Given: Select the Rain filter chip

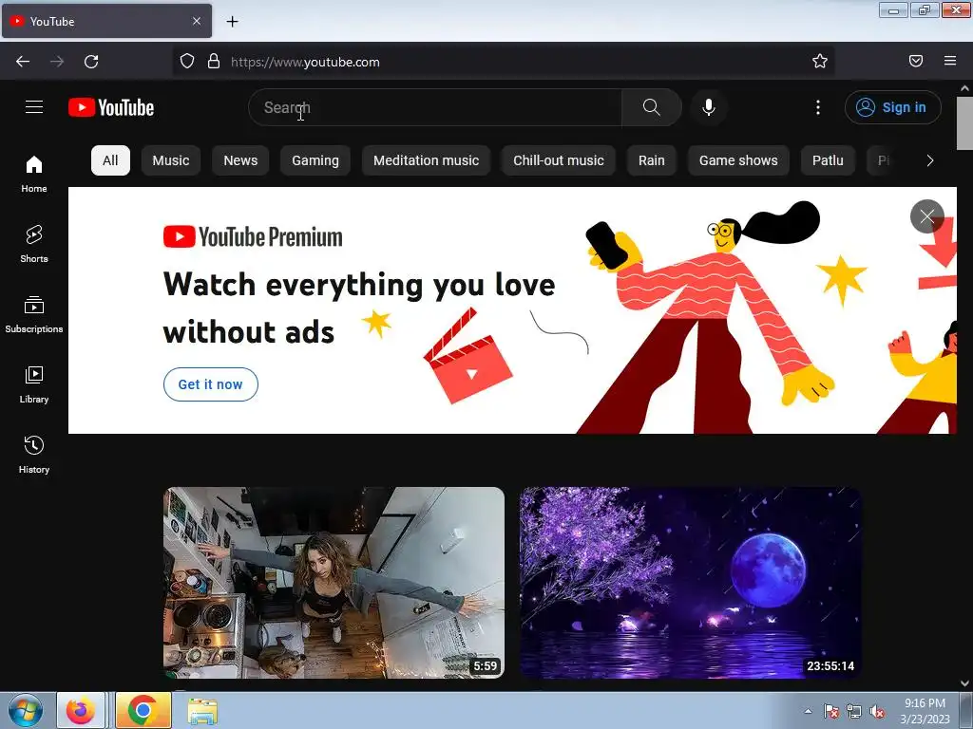Looking at the screenshot, I should click(x=652, y=160).
